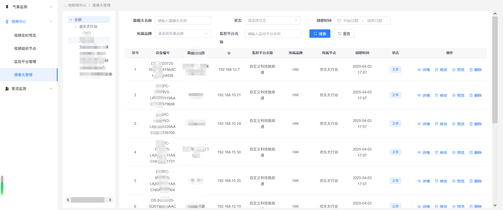
Task: Click the 设备编号 column header
Action: pos(162,53)
